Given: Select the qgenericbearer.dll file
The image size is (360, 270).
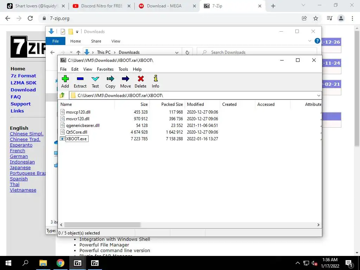Looking at the screenshot, I should point(83,126).
